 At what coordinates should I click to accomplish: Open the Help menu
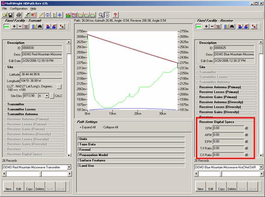click(33, 9)
